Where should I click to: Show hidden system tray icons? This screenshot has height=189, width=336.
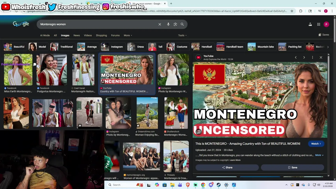pos(286,185)
